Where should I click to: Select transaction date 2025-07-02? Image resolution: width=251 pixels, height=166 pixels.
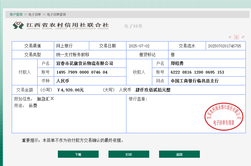[139, 46]
